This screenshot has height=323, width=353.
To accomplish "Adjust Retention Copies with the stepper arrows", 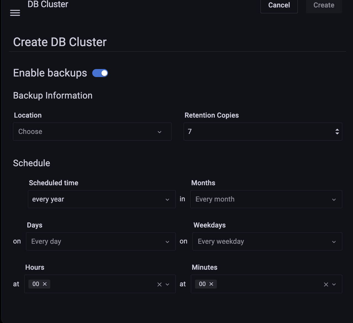I will pyautogui.click(x=337, y=131).
